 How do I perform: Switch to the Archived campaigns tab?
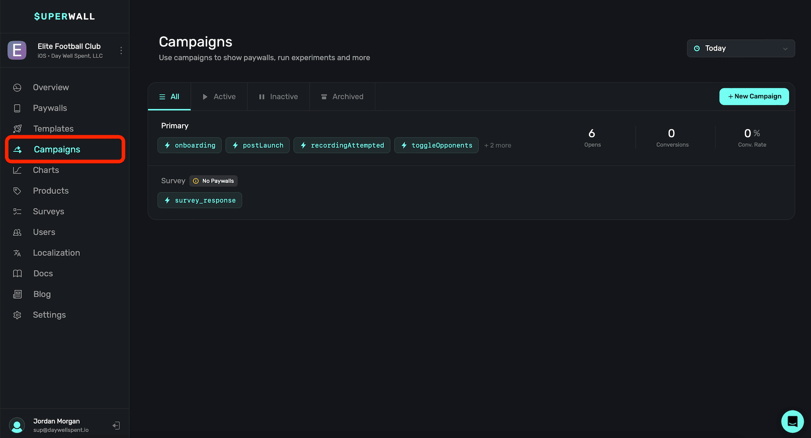(x=342, y=97)
